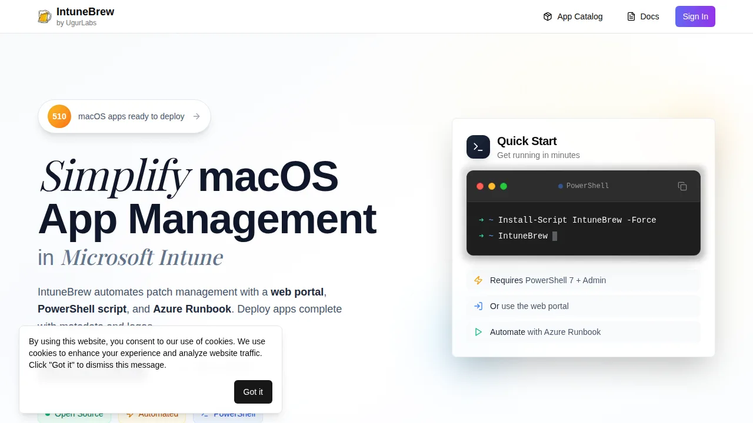The image size is (753, 423).
Task: Click the "App Management" headline text
Action: 207,219
